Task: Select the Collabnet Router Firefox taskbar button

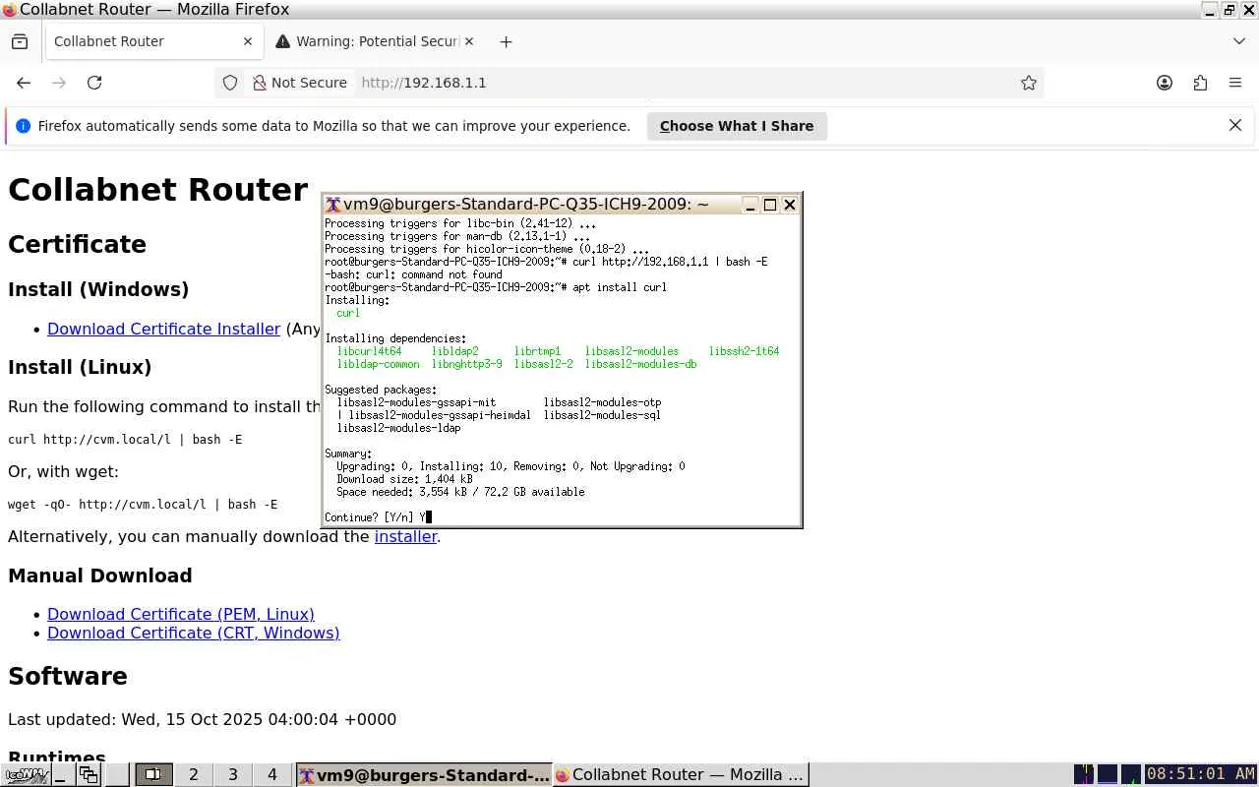Action: 681,775
